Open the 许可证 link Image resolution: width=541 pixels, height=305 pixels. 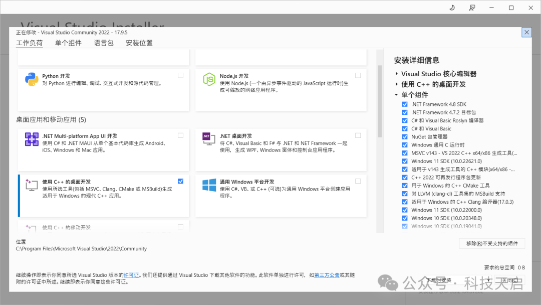tap(131, 275)
